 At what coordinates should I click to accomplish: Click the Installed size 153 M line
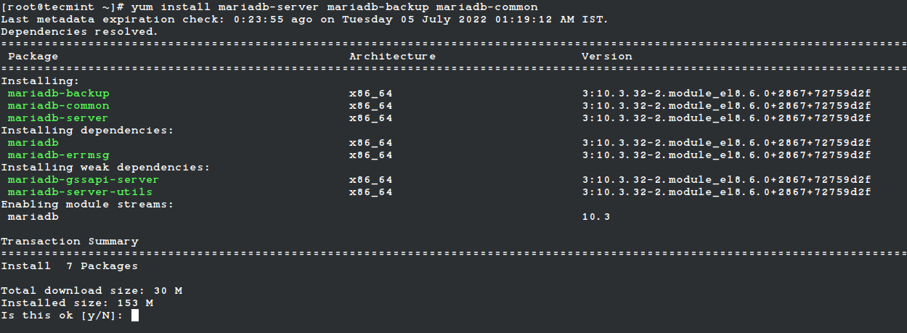click(x=77, y=303)
